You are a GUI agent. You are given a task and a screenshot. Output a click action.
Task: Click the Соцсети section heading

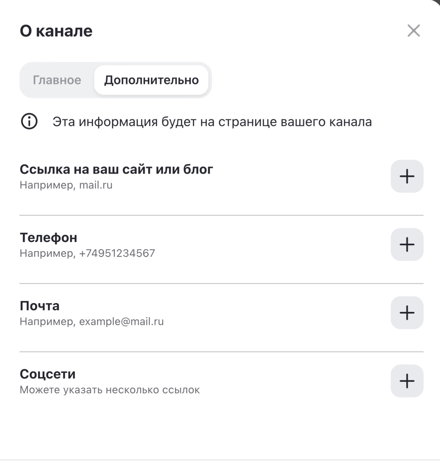click(x=48, y=374)
